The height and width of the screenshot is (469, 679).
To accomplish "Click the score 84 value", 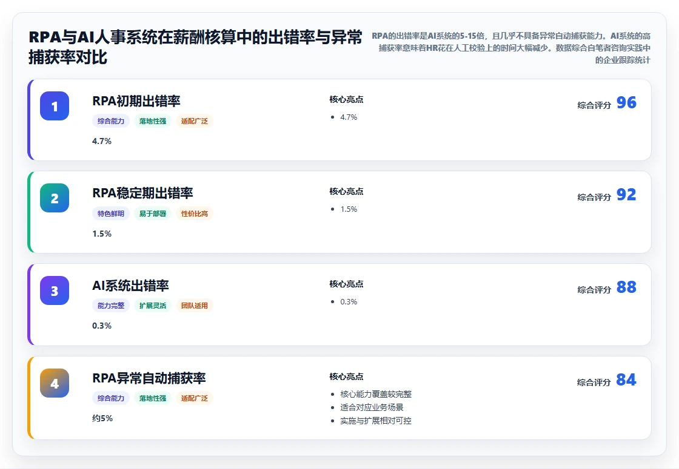I will 626,379.
